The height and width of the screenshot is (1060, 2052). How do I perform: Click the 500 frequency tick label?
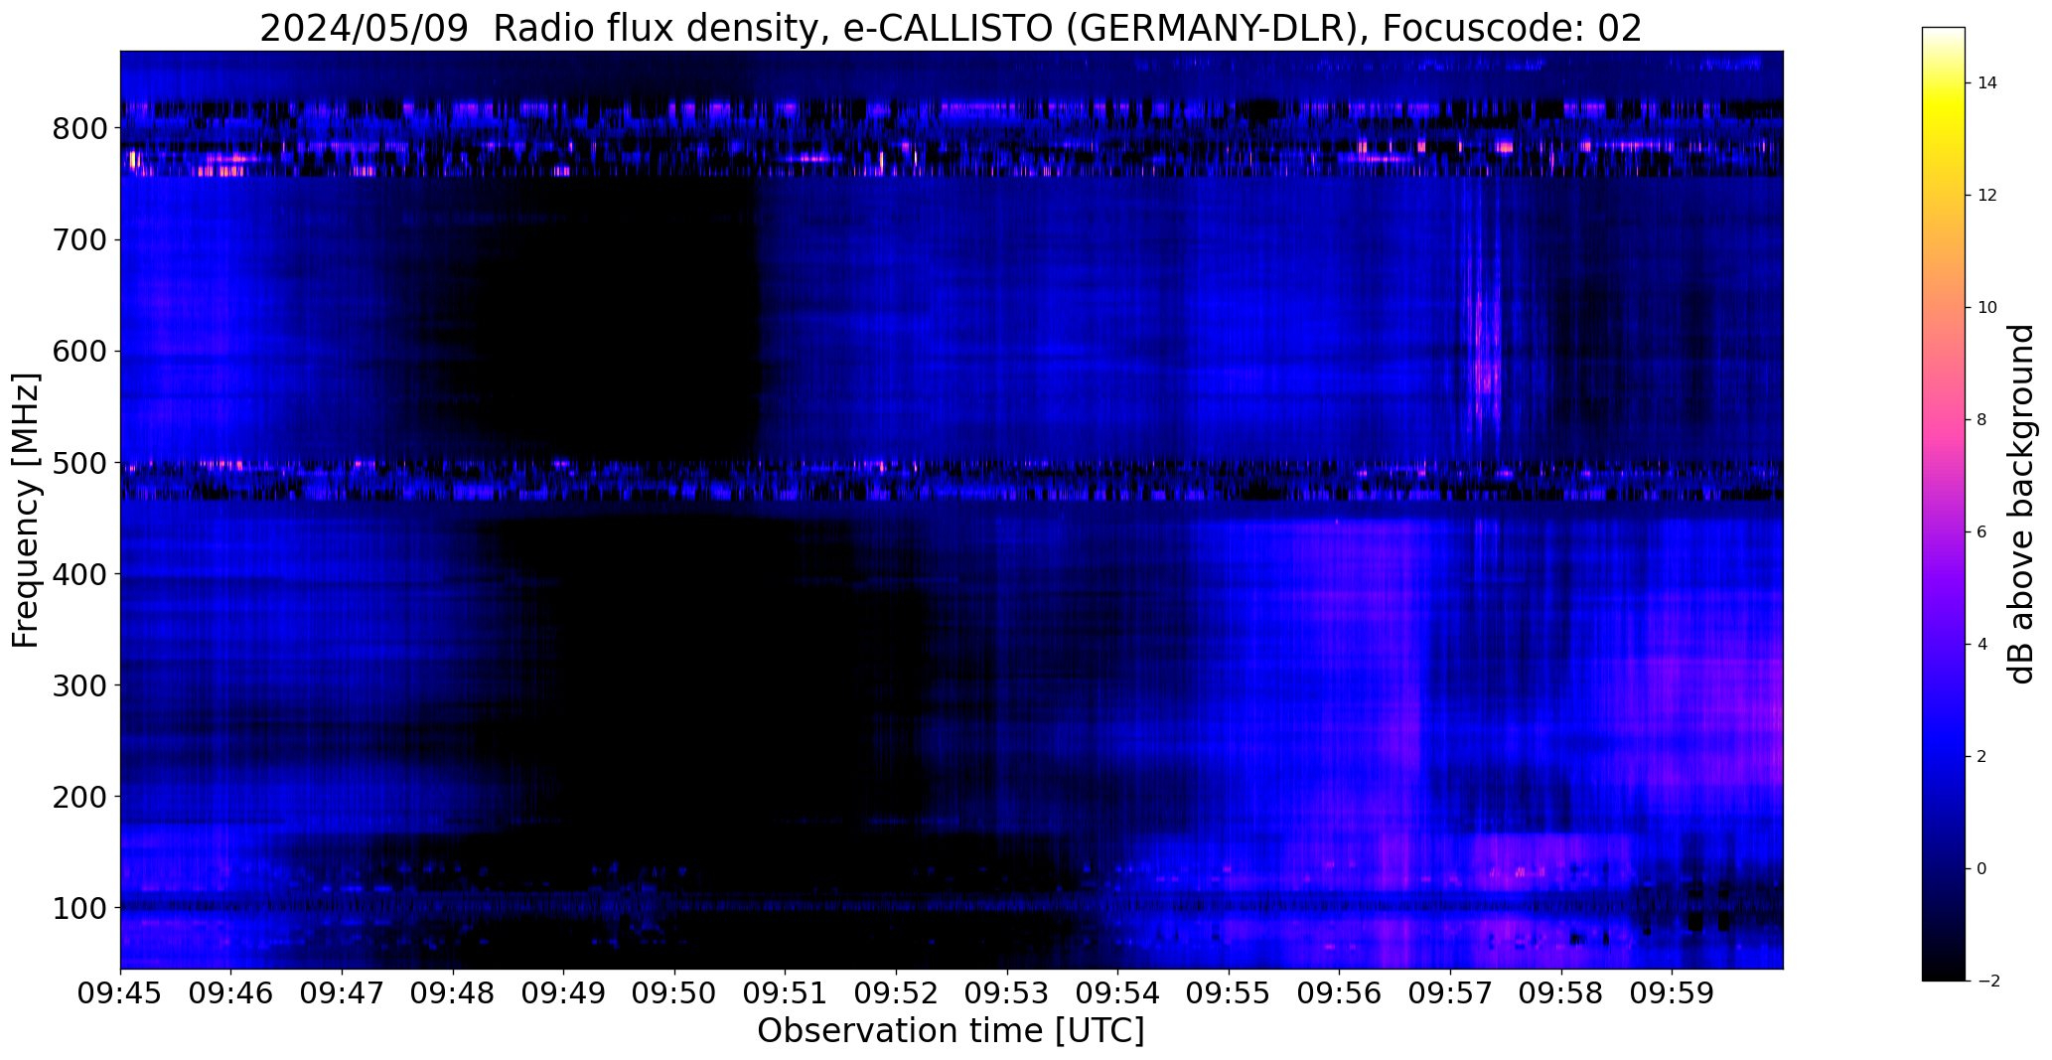[79, 463]
